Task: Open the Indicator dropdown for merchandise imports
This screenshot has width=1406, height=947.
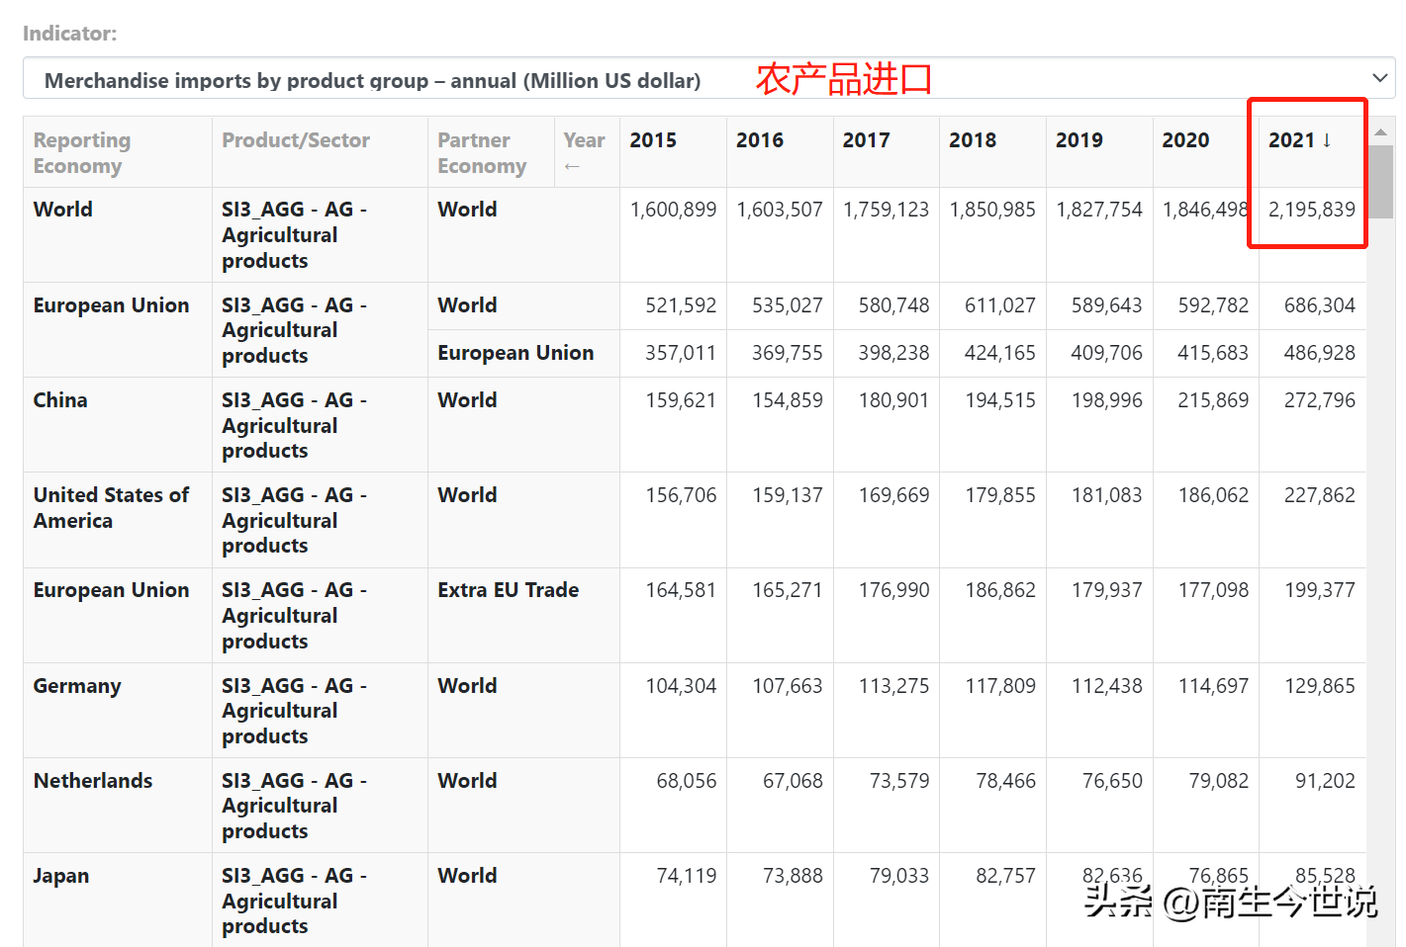Action: tap(693, 79)
